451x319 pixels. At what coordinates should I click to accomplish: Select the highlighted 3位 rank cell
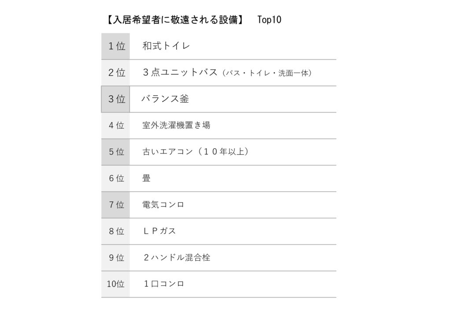(x=116, y=99)
